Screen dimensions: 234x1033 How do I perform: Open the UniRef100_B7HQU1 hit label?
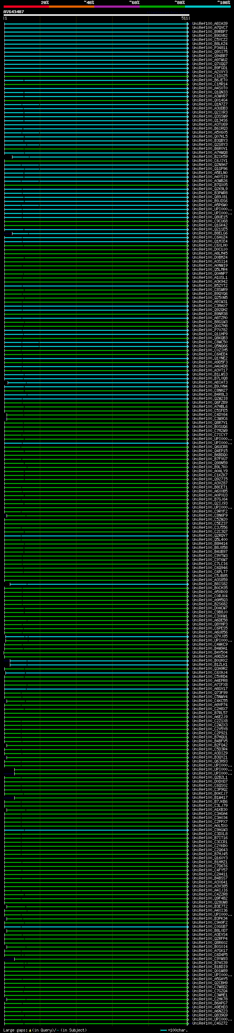click(x=210, y=737)
